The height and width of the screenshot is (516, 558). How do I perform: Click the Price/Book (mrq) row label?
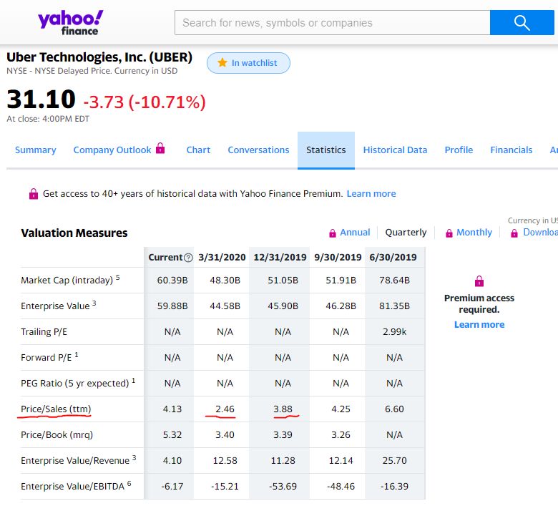pos(57,435)
